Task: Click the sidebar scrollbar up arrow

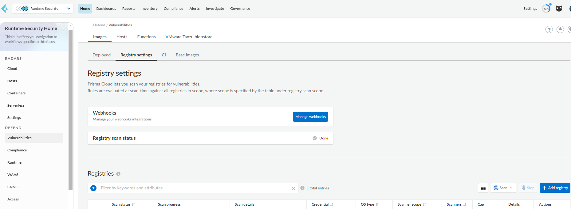Action: tap(71, 25)
